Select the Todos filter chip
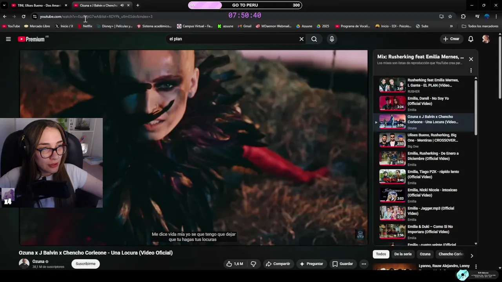This screenshot has height=282, width=502. pos(381,254)
